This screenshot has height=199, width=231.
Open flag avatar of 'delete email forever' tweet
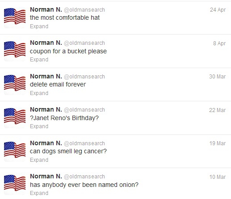tap(15, 84)
